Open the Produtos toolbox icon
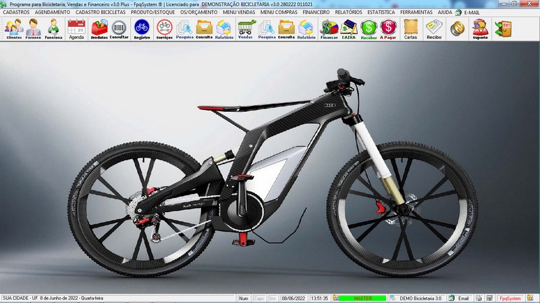540x303 pixels. (x=99, y=29)
